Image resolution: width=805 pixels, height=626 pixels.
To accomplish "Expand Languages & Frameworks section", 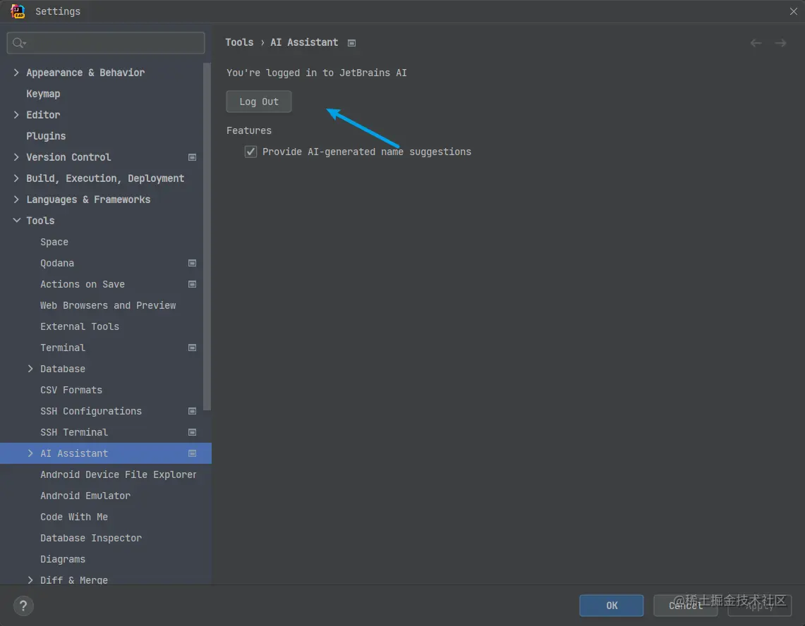I will tap(16, 199).
